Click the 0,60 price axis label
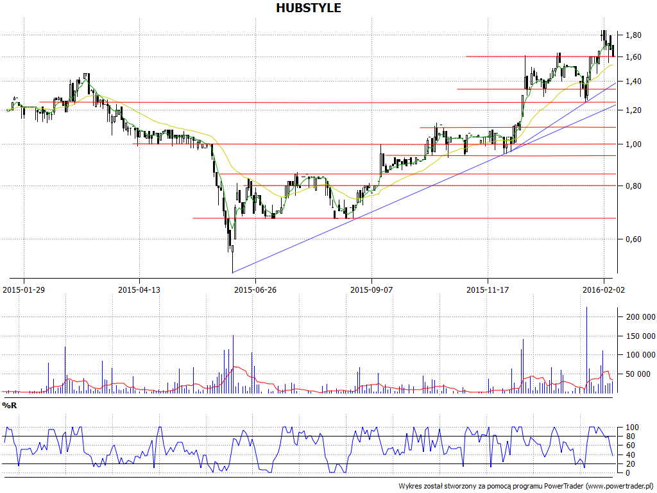This screenshot has width=657, height=493. click(x=633, y=239)
